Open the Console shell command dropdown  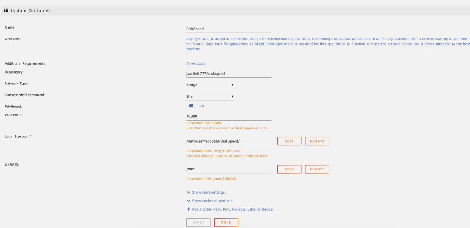click(x=210, y=96)
